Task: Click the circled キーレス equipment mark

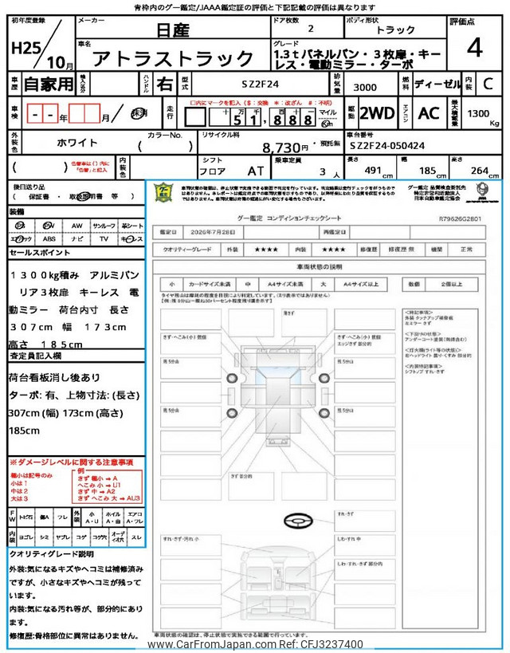Action: tap(131, 239)
